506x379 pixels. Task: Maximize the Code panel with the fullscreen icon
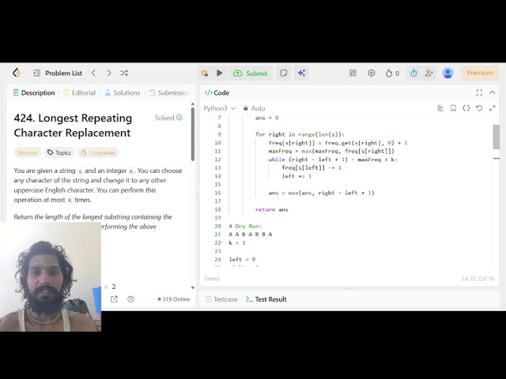[479, 93]
